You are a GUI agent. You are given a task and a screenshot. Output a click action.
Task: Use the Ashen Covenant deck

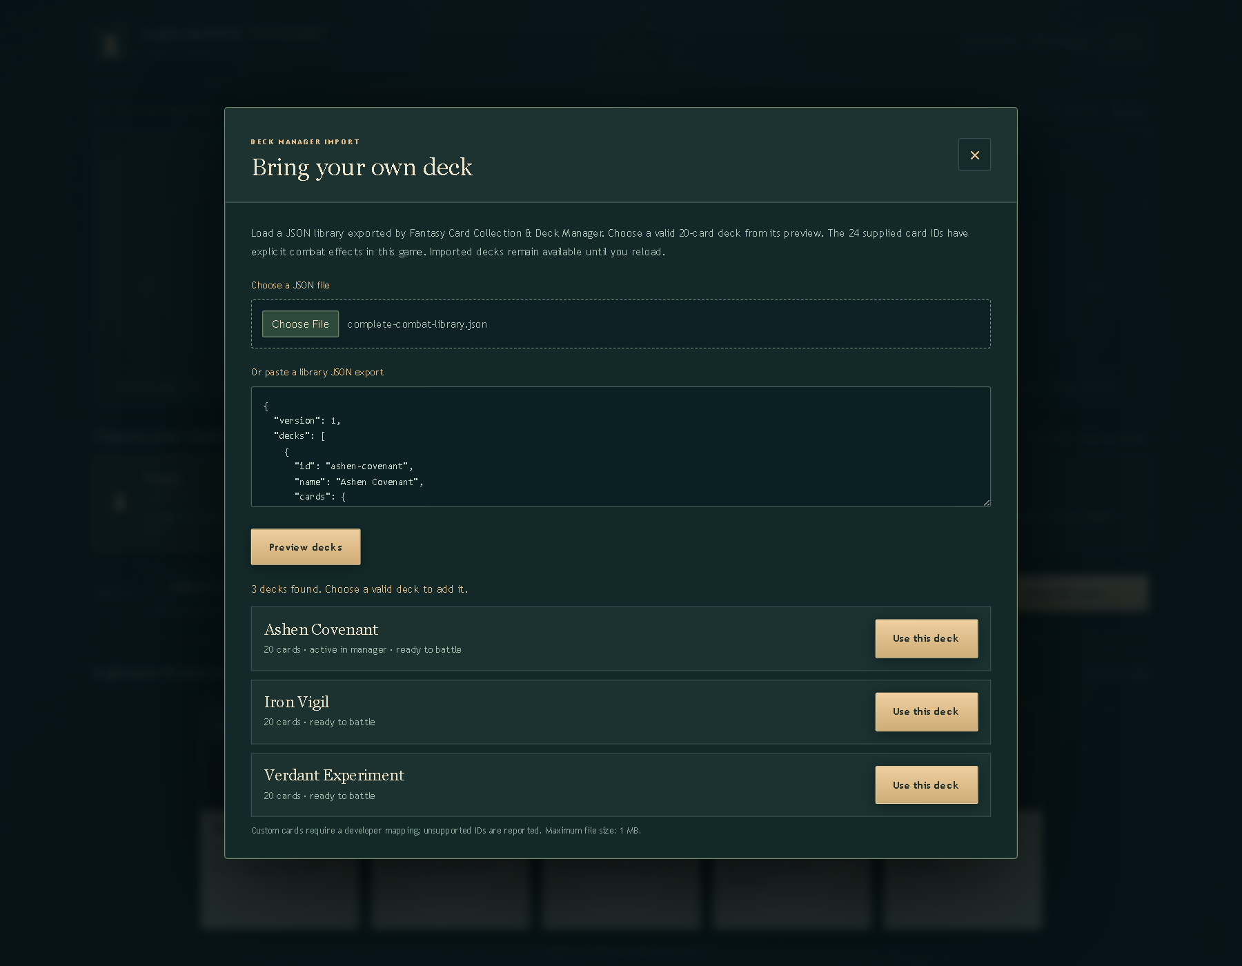(926, 638)
